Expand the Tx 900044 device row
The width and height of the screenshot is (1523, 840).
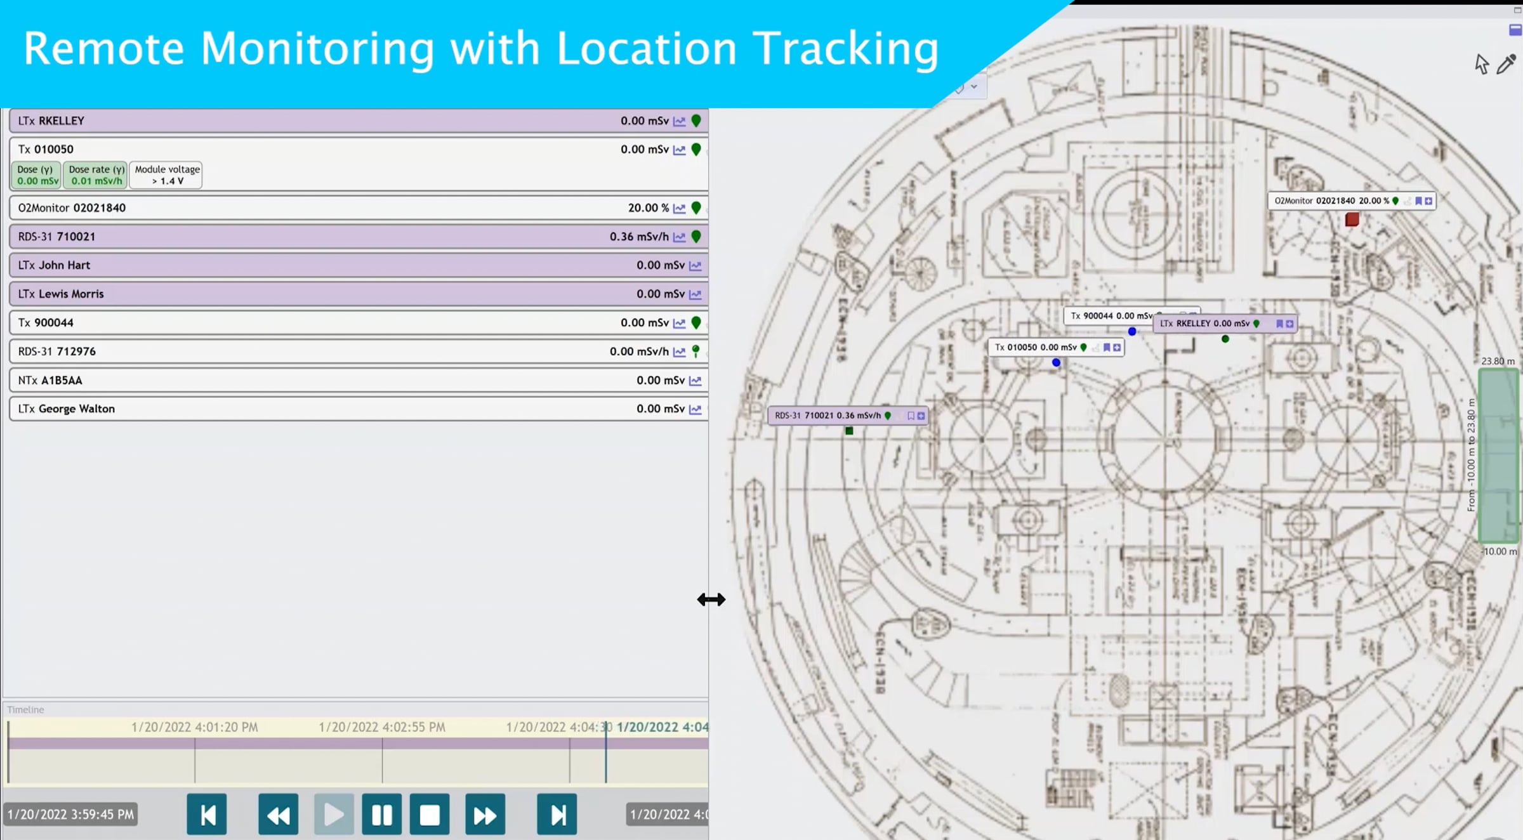tap(359, 323)
